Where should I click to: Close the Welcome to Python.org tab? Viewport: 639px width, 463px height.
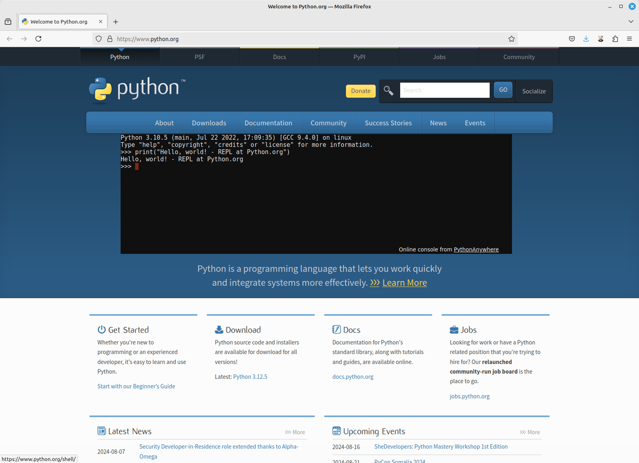click(x=101, y=22)
